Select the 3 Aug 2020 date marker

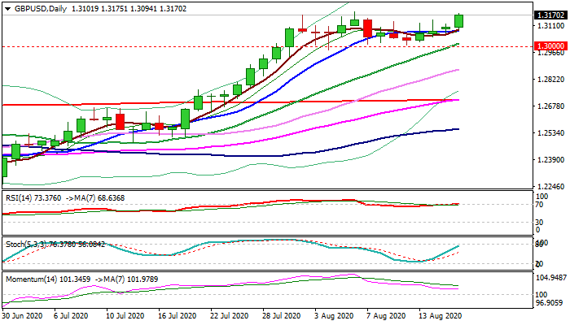[x=334, y=315]
